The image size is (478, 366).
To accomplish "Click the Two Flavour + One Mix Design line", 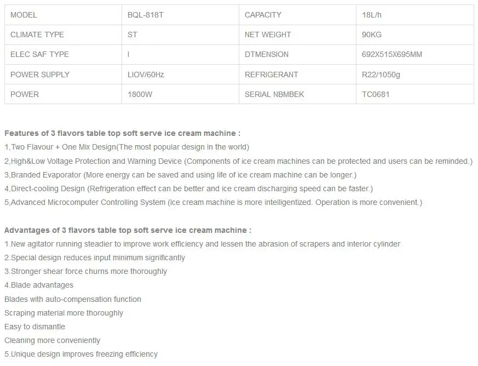I will click(x=127, y=147).
